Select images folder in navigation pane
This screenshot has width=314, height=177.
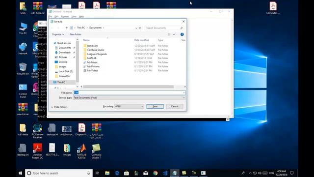[x=62, y=67]
